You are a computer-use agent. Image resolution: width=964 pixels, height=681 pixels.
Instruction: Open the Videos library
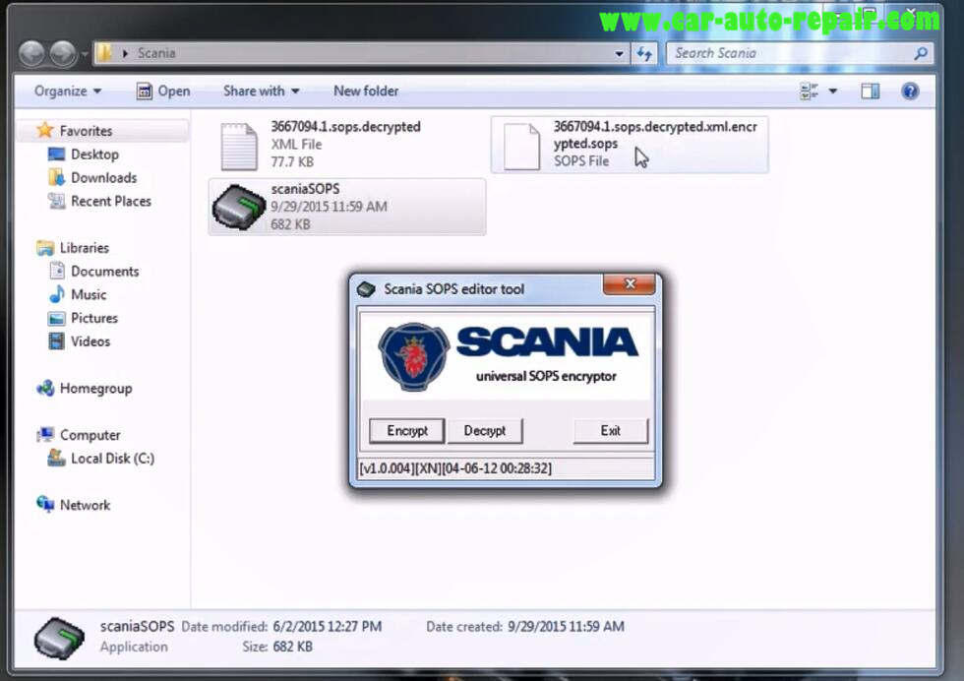click(x=90, y=341)
